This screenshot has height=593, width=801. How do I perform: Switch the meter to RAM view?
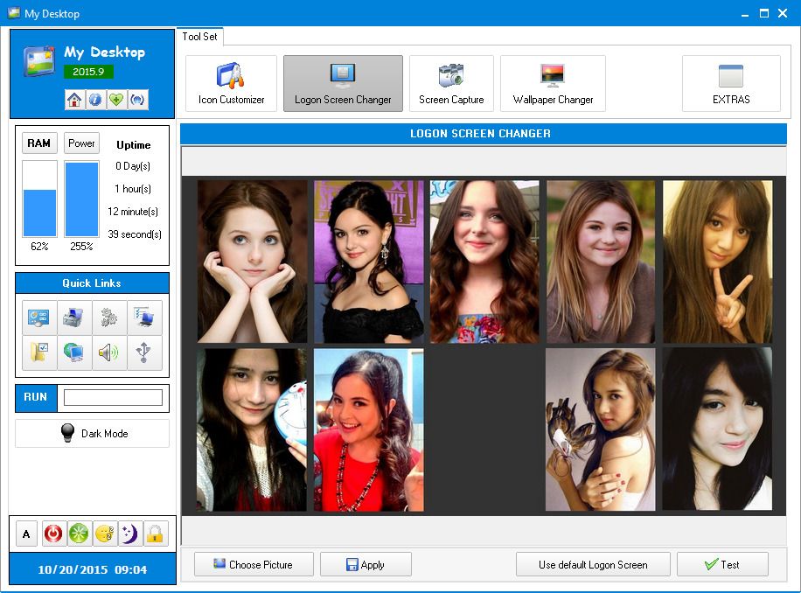tap(38, 143)
